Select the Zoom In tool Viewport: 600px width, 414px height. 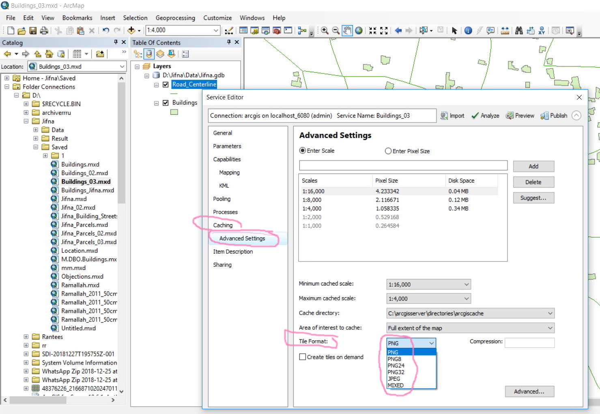[325, 30]
